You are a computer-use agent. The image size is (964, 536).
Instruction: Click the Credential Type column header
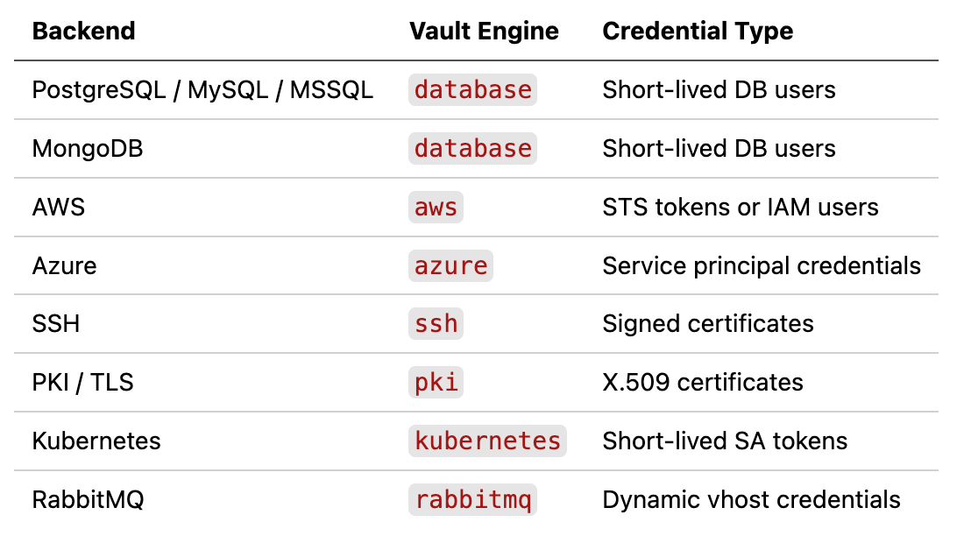tap(698, 31)
